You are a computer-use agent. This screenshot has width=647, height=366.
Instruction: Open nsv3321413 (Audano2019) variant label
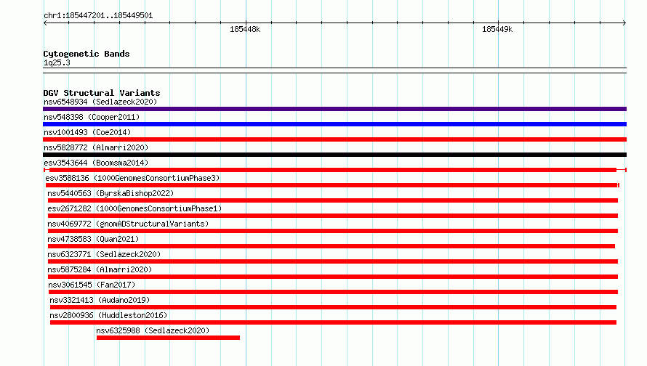click(x=100, y=300)
